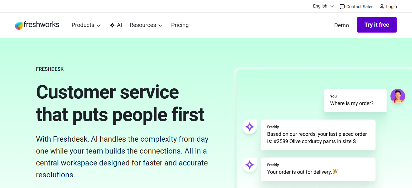
Task: Open the customer profile picture in the chat
Action: tap(398, 96)
